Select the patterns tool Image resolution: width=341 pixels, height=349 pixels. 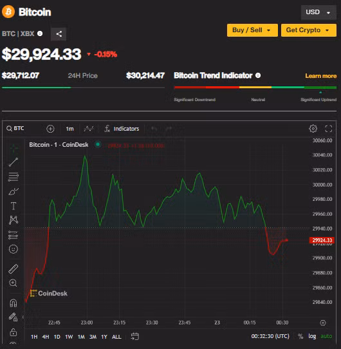(x=14, y=220)
